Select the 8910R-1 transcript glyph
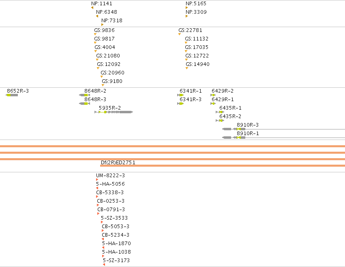 pyautogui.click(x=284, y=138)
